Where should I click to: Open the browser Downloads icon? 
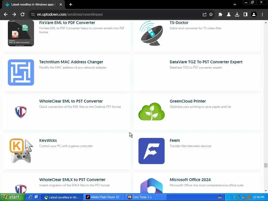(x=237, y=15)
